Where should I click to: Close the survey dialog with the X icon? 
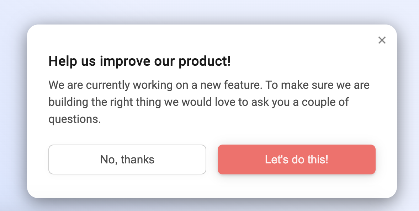coord(382,40)
